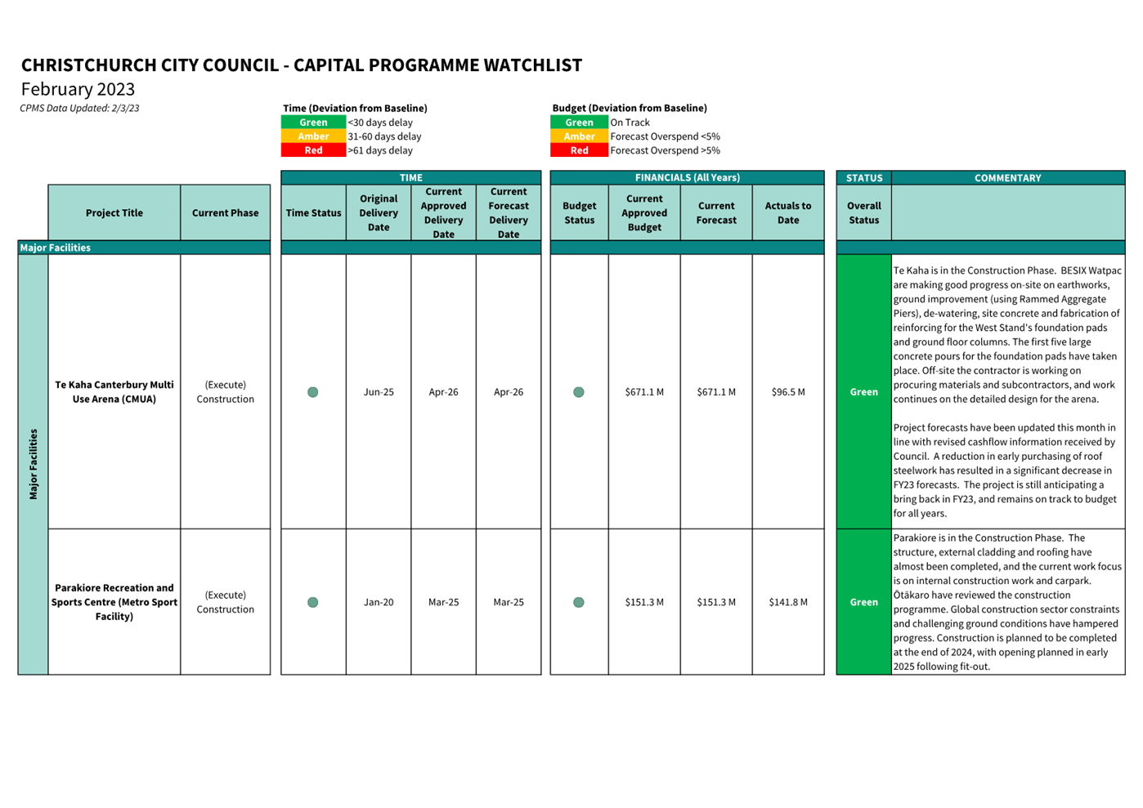Open the Parakiore Recreation and Sports Centre title

click(x=114, y=602)
